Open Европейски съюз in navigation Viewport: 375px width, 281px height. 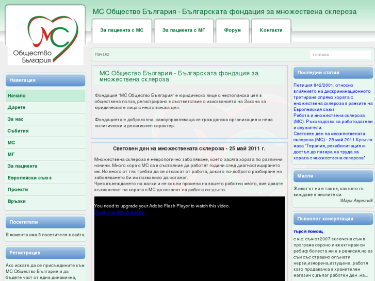tap(45, 178)
